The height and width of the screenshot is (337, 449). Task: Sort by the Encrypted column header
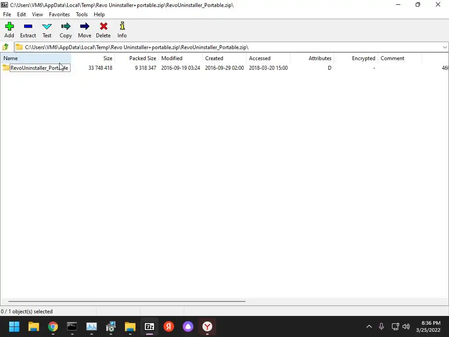356,58
